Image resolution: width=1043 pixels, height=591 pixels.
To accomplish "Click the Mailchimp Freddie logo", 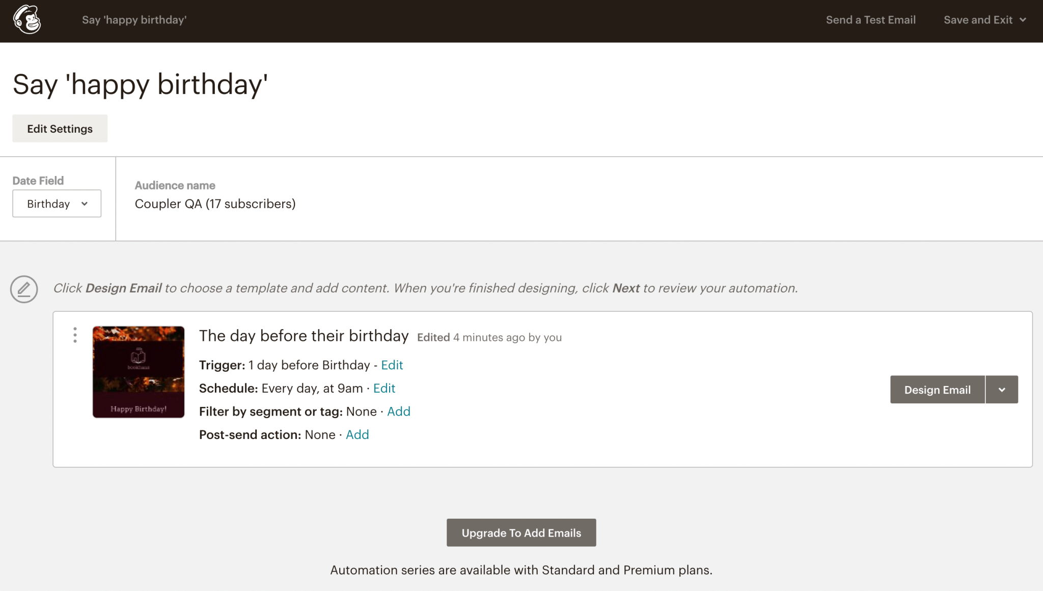I will [26, 19].
